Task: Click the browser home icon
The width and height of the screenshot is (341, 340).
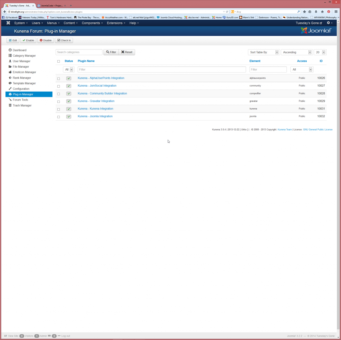Action: point(322,12)
